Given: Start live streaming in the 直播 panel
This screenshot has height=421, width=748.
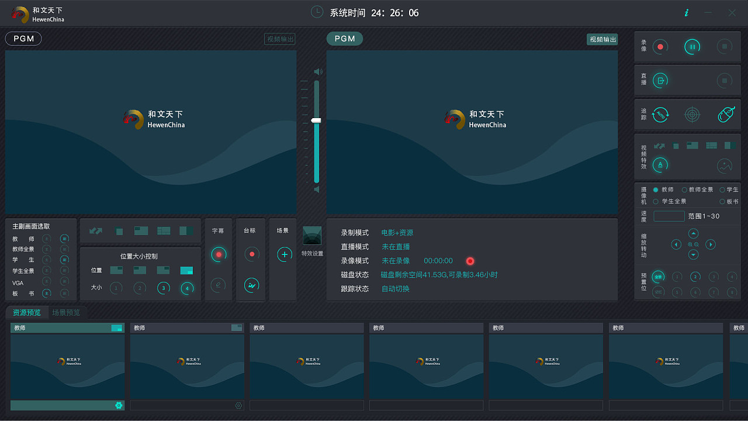Looking at the screenshot, I should coord(660,81).
